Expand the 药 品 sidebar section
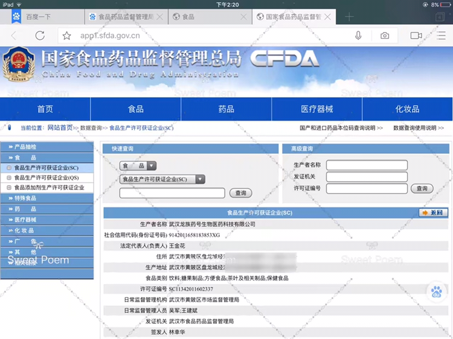The height and width of the screenshot is (339, 453). point(47,209)
